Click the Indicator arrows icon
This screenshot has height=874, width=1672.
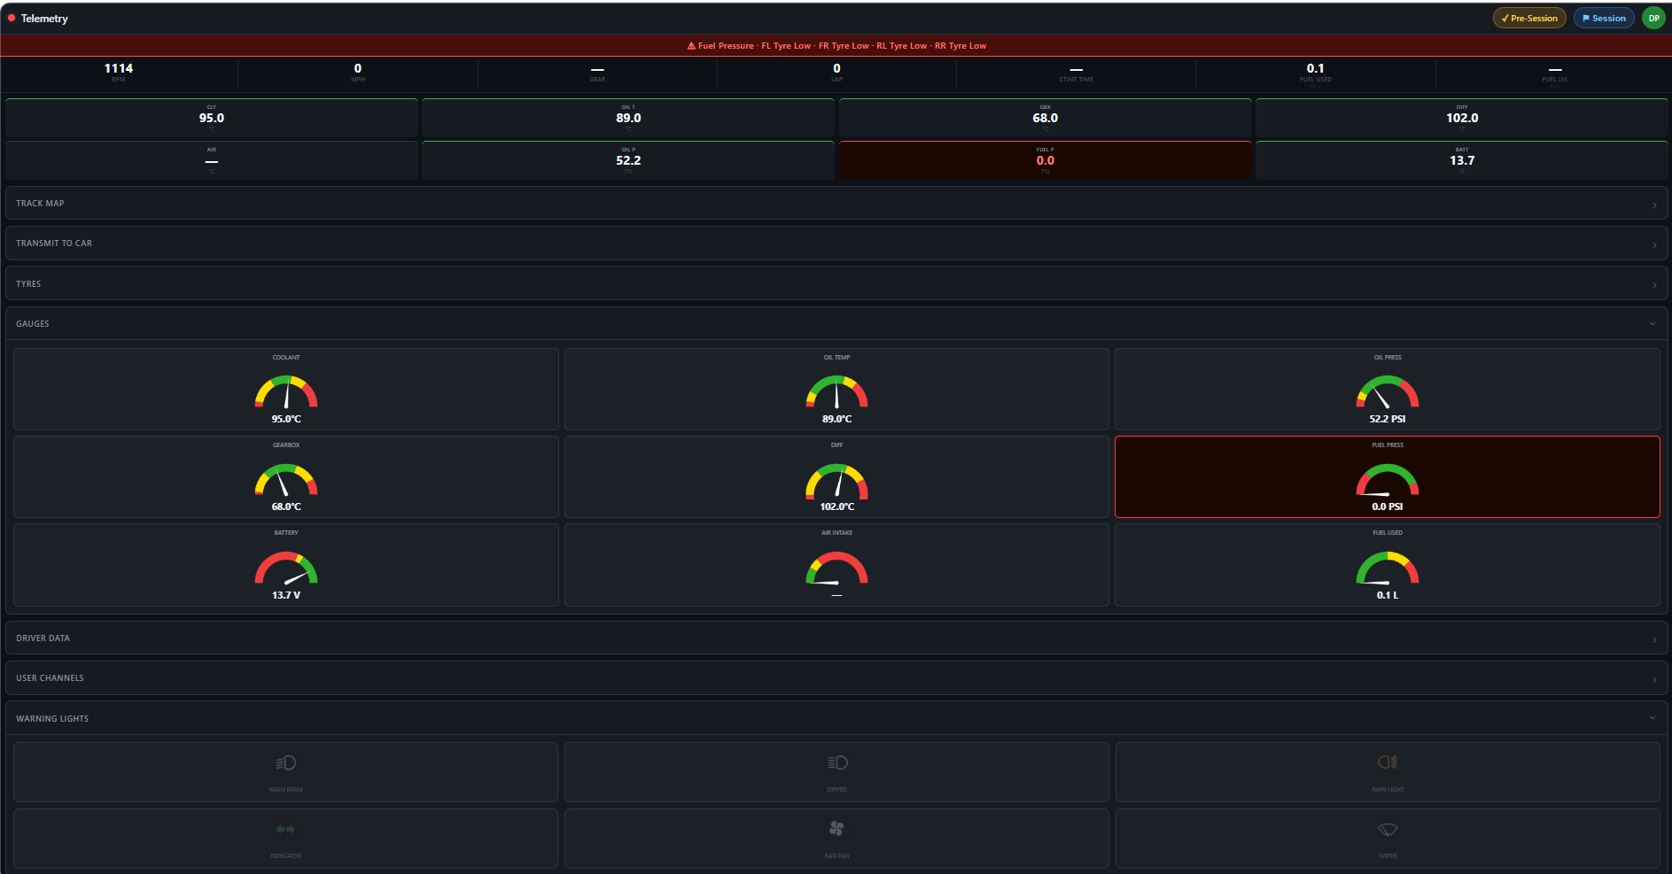(x=285, y=830)
